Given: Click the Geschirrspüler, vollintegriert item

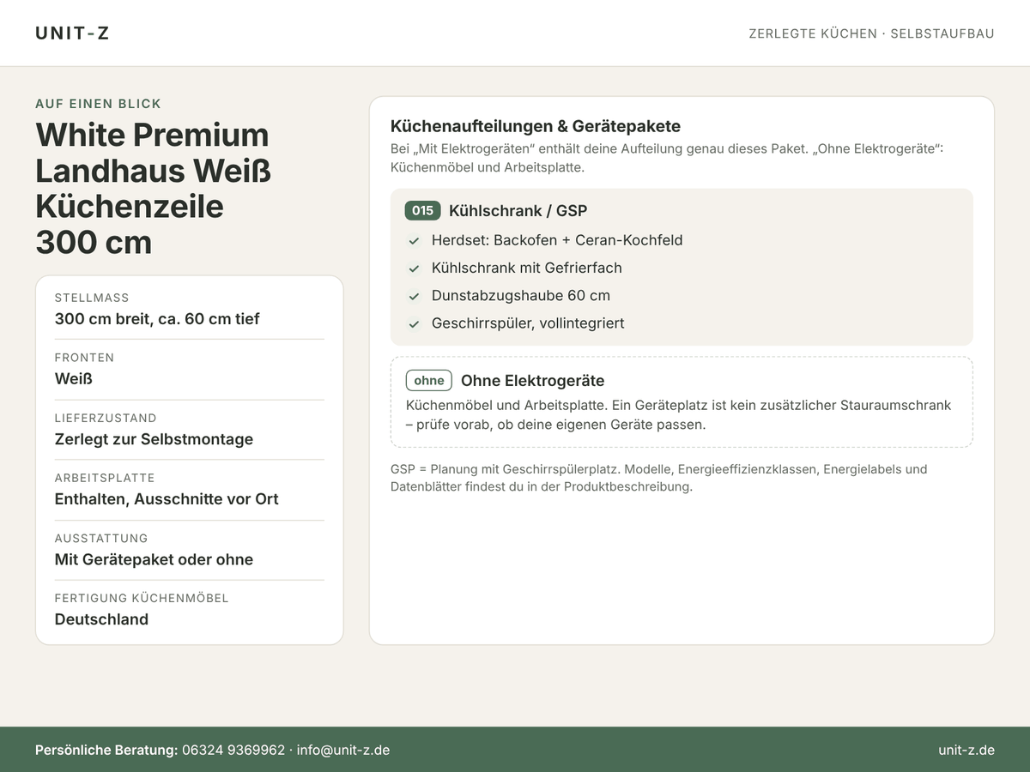Looking at the screenshot, I should tap(528, 323).
